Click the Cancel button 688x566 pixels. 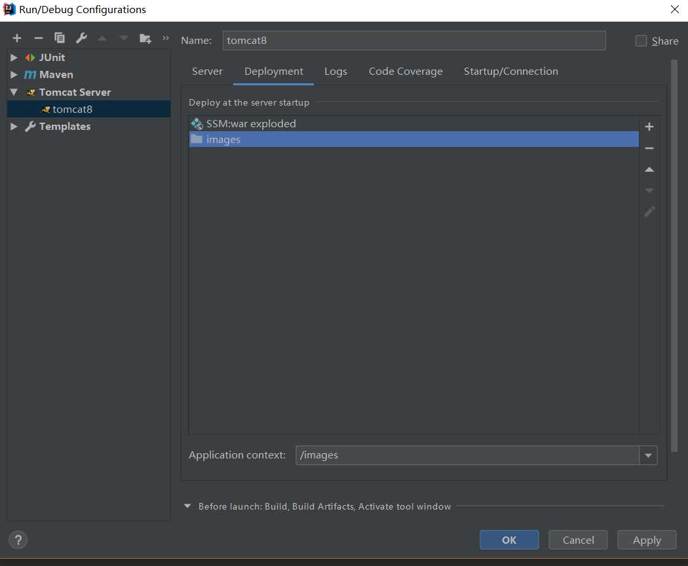tap(578, 540)
